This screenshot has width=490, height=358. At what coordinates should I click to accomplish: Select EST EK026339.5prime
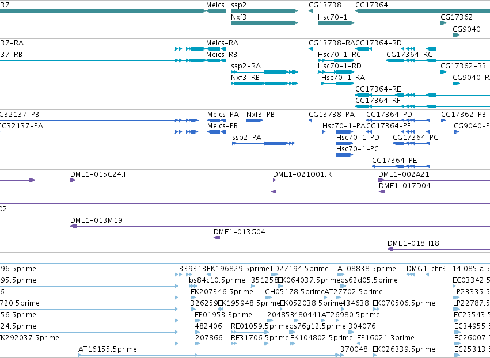pos(404,349)
